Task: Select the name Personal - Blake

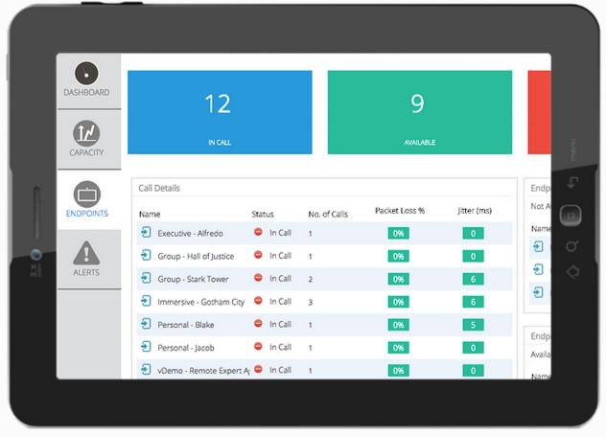Action: (x=186, y=325)
